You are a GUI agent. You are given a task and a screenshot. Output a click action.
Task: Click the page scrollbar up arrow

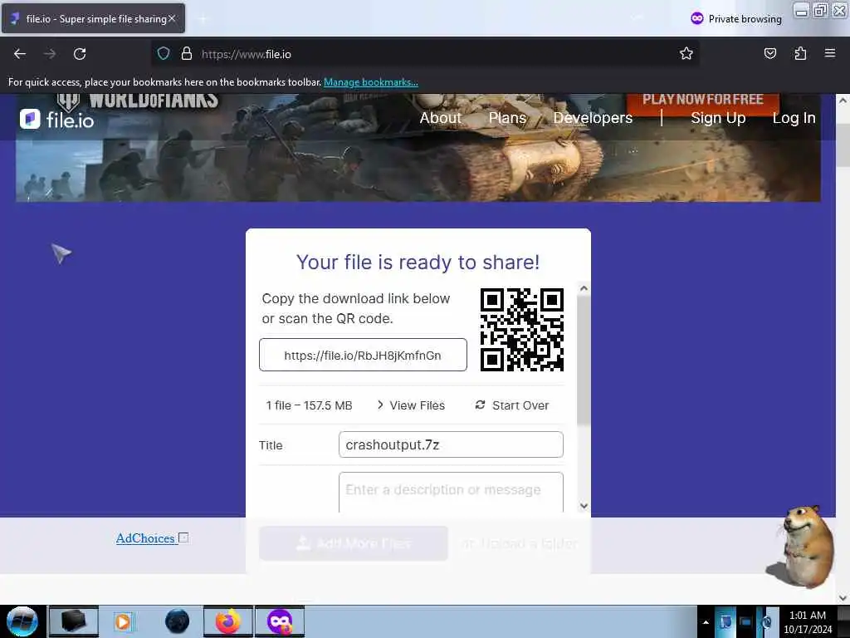tap(843, 101)
